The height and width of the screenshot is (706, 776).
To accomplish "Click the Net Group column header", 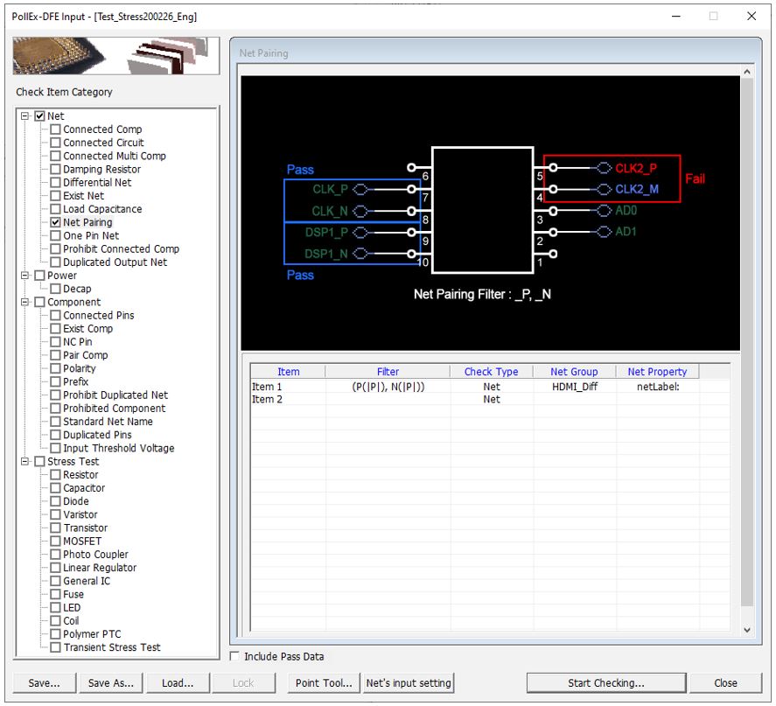I will 574,372.
